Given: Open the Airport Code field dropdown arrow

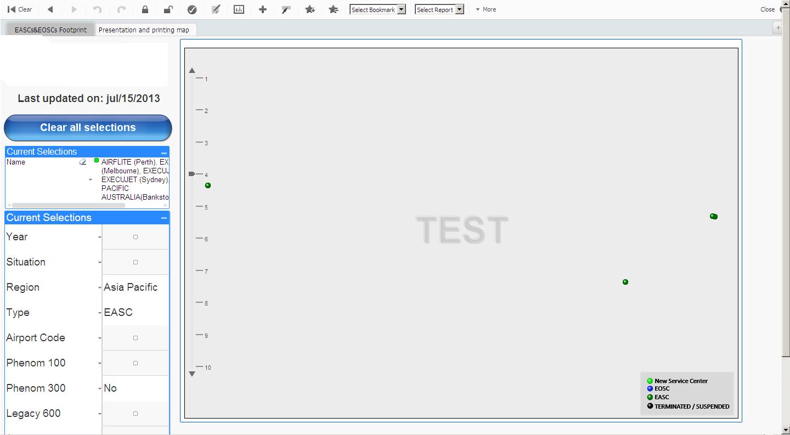Looking at the screenshot, I should (99, 338).
